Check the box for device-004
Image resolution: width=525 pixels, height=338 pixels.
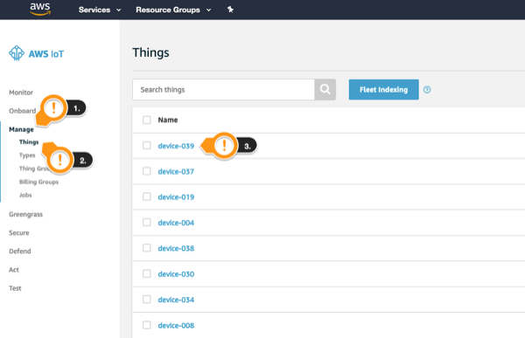point(147,223)
